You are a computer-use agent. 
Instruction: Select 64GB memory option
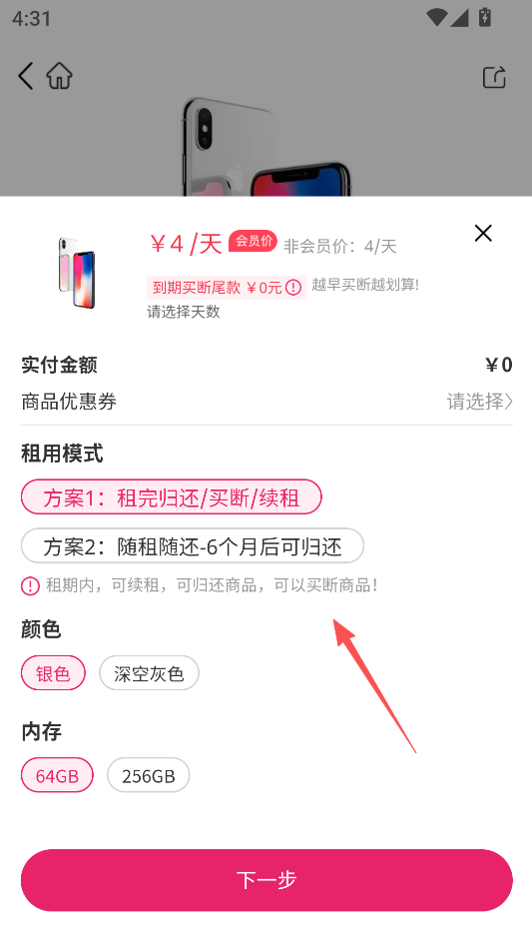click(57, 775)
